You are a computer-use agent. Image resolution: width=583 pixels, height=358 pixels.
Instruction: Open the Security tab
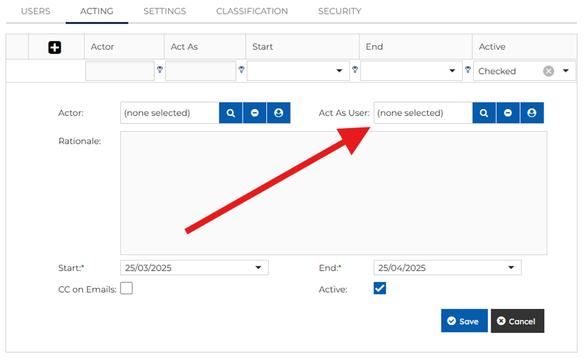pos(340,11)
